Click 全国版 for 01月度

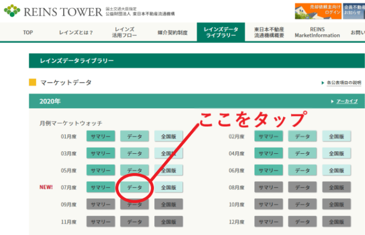(x=168, y=136)
